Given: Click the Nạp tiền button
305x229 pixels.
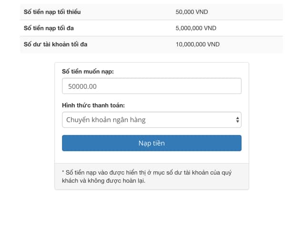Looking at the screenshot, I should (152, 143).
